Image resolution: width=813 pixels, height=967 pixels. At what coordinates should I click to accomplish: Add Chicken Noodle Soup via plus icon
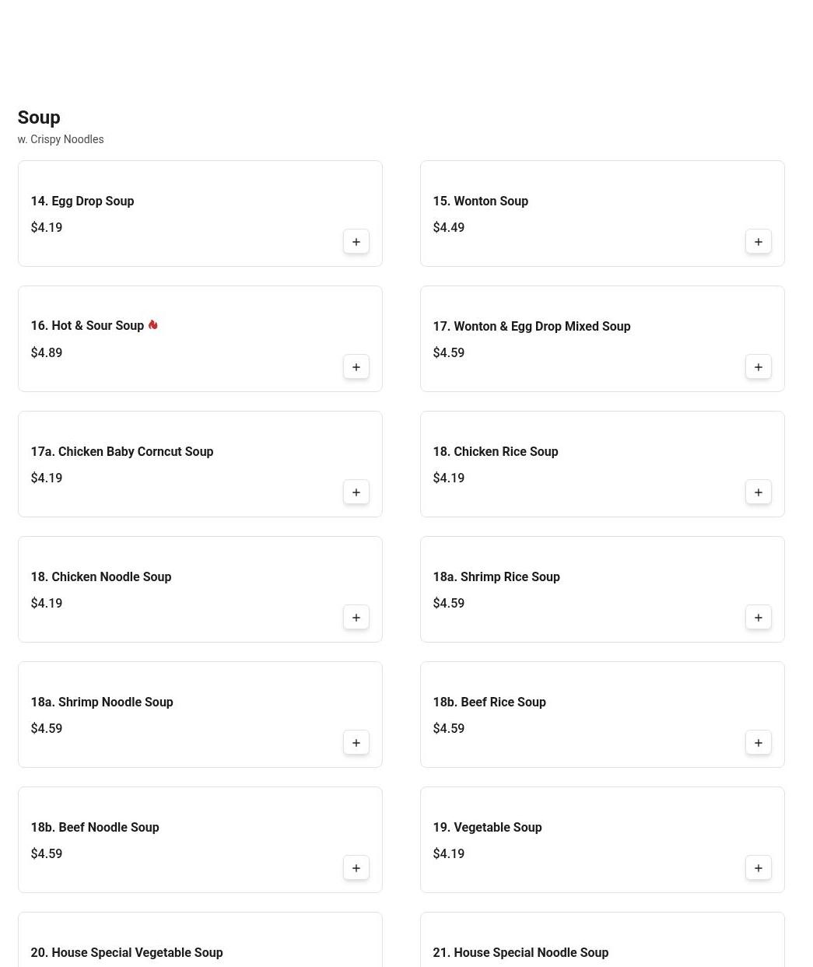[x=356, y=618]
